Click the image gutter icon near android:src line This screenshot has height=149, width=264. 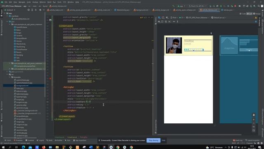coord(50,20)
